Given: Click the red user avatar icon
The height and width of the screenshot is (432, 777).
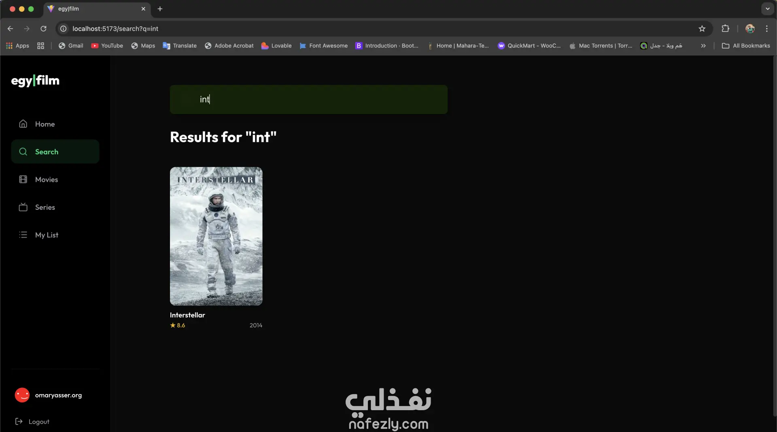Looking at the screenshot, I should click(22, 395).
